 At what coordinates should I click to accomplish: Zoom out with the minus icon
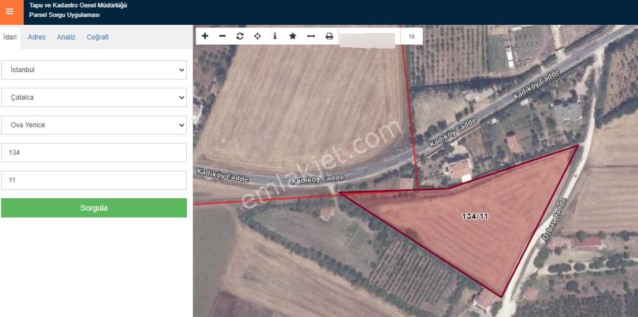point(222,36)
